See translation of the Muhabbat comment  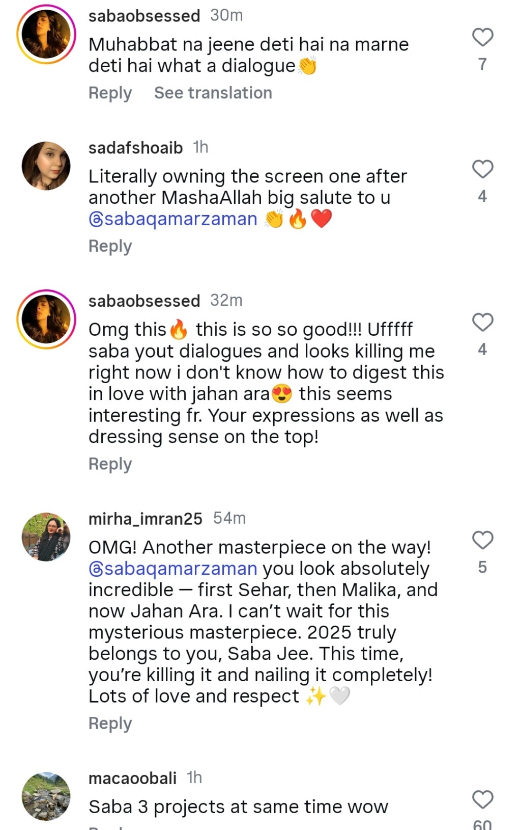coord(213,93)
